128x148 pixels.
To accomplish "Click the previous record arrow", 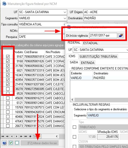I will coord(12,136).
